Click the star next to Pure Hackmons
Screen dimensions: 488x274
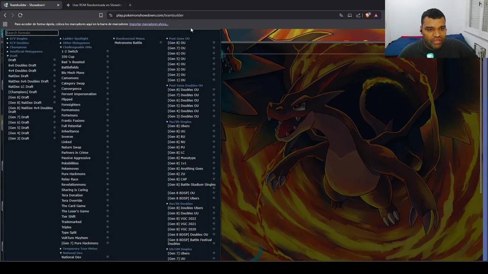click(x=108, y=174)
